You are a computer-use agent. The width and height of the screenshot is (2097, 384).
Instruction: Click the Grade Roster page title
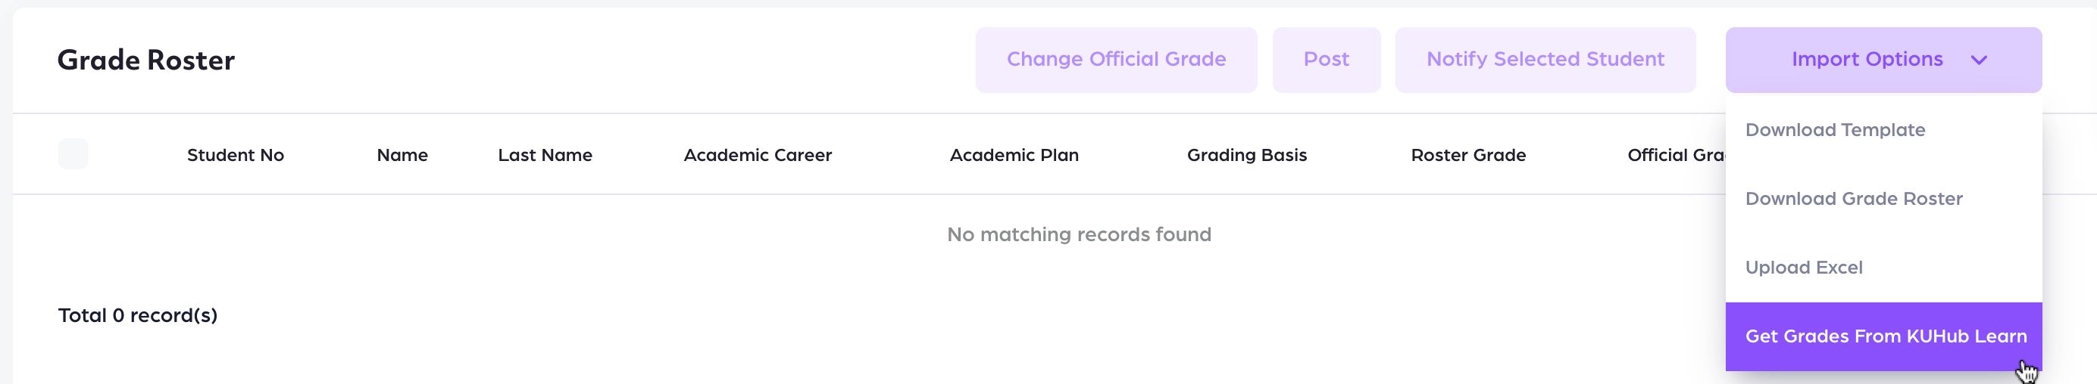[145, 60]
